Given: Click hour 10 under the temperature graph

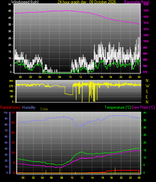Looking at the screenshot, I should 72,178.
